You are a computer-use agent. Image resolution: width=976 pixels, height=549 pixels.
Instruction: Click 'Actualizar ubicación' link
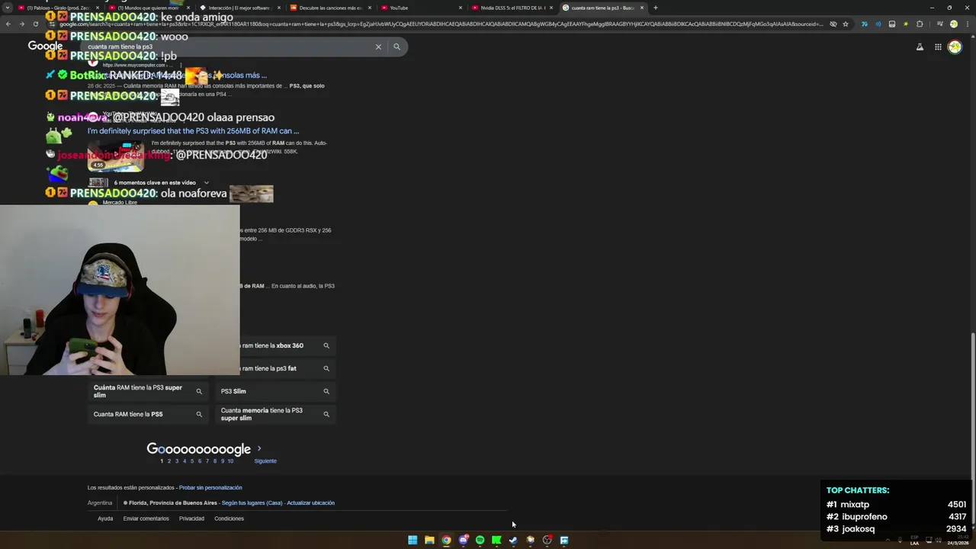click(310, 503)
